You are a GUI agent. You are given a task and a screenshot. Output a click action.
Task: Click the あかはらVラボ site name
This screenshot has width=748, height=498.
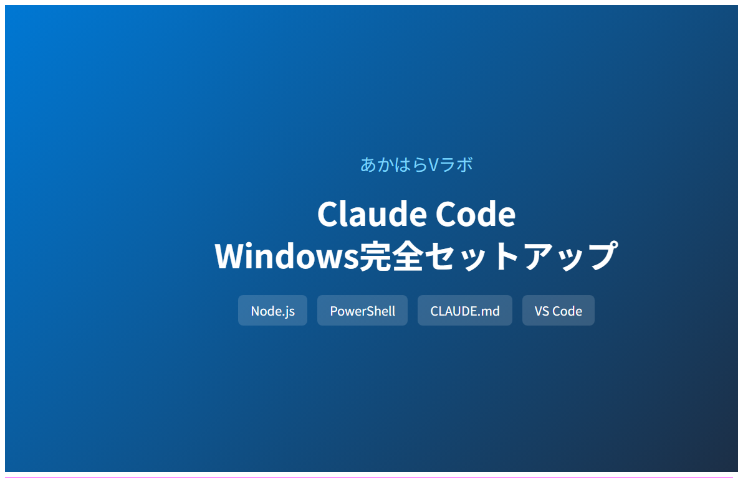click(416, 164)
